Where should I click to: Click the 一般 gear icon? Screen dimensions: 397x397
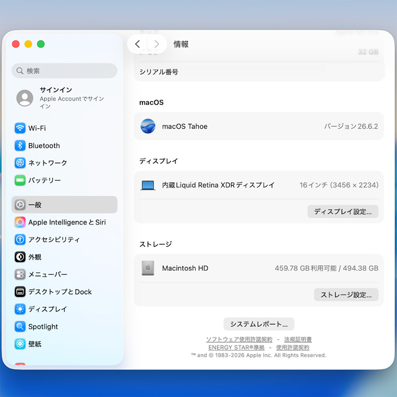(x=20, y=204)
